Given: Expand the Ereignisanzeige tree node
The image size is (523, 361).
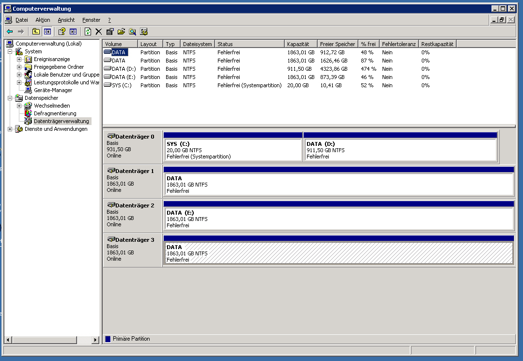Looking at the screenshot, I should tap(19, 59).
